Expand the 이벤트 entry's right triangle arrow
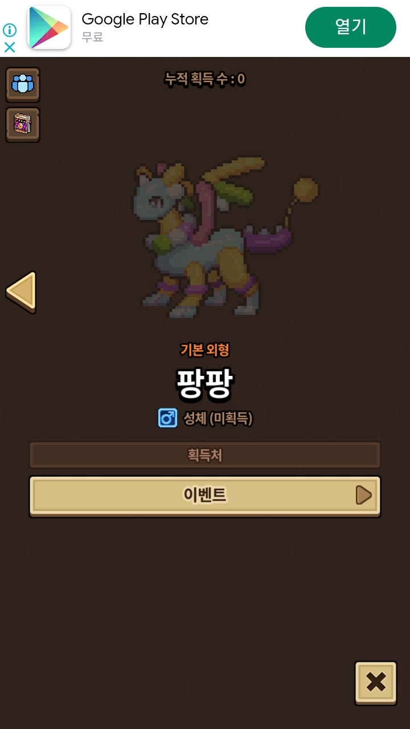410x729 pixels. pos(363,495)
